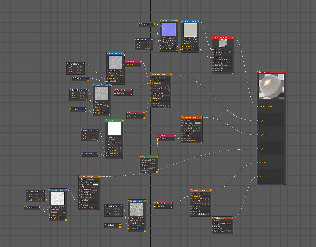Viewport: 316px width, 247px height.
Task: Click the Normal input pin on Sub material
Action: click(x=213, y=57)
